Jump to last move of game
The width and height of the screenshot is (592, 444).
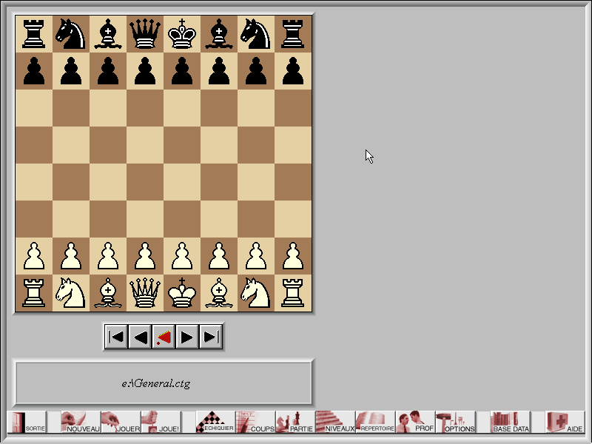pyautogui.click(x=211, y=337)
